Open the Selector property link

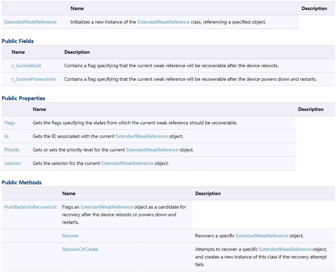point(13,163)
